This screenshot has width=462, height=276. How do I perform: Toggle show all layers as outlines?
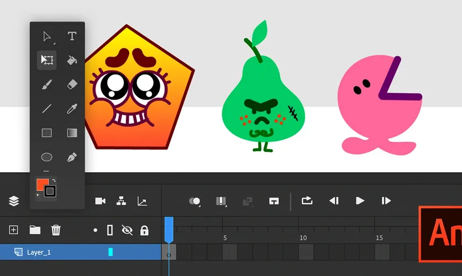[x=110, y=230]
